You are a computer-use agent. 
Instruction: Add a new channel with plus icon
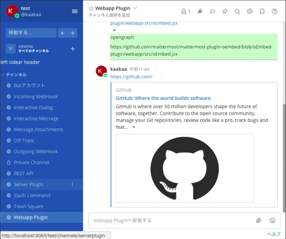[x=73, y=49]
